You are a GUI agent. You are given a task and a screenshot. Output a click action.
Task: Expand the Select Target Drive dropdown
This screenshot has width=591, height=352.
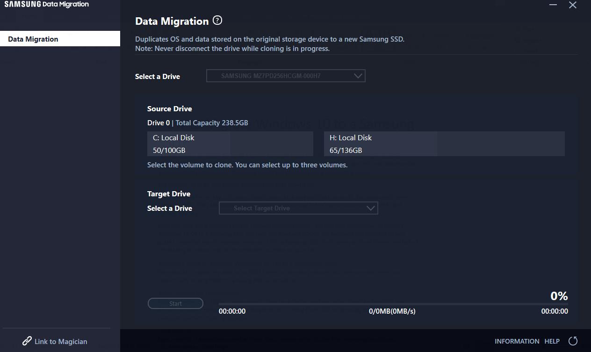point(298,208)
